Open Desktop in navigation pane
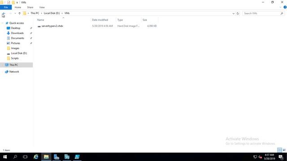The height and width of the screenshot is (161, 287). pyautogui.click(x=16, y=28)
